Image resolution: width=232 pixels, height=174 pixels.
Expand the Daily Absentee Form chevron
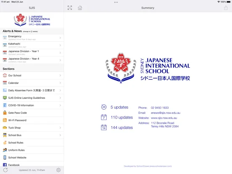click(x=60, y=90)
